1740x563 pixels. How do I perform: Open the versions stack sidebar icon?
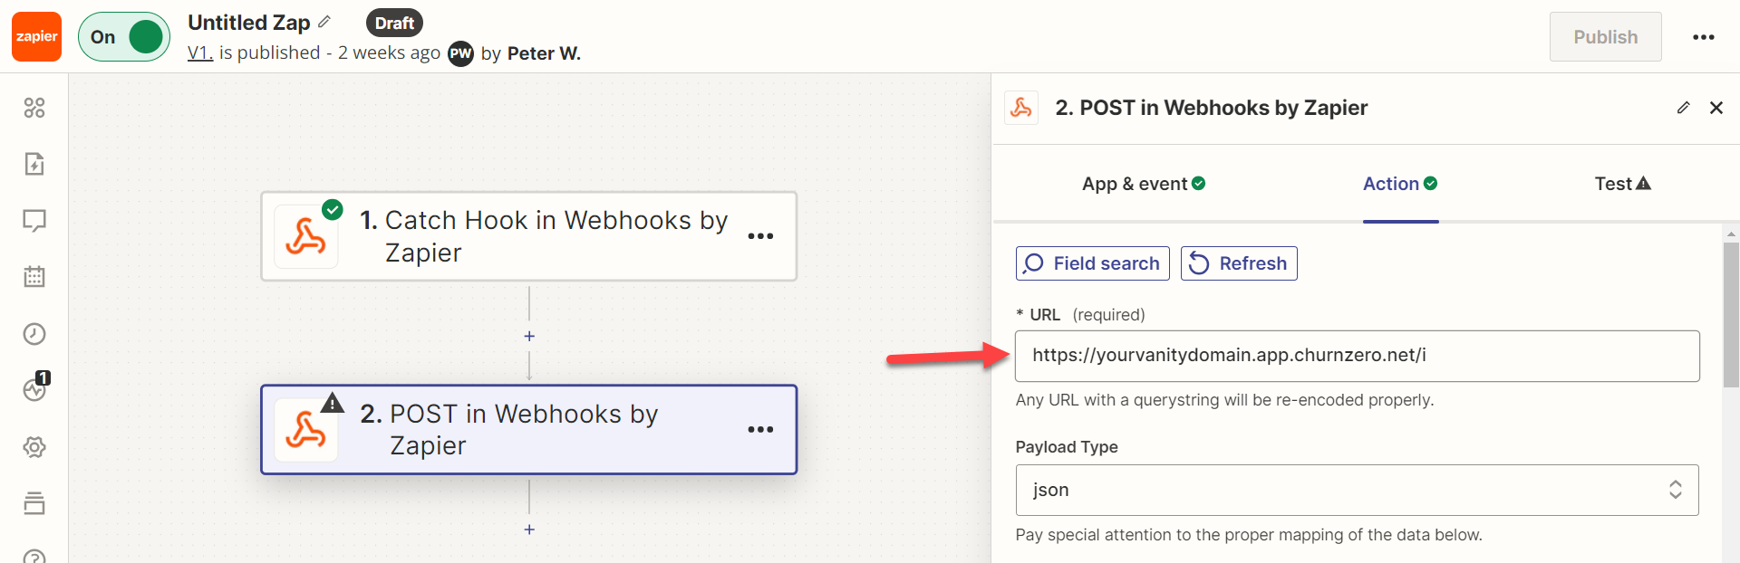coord(34,503)
